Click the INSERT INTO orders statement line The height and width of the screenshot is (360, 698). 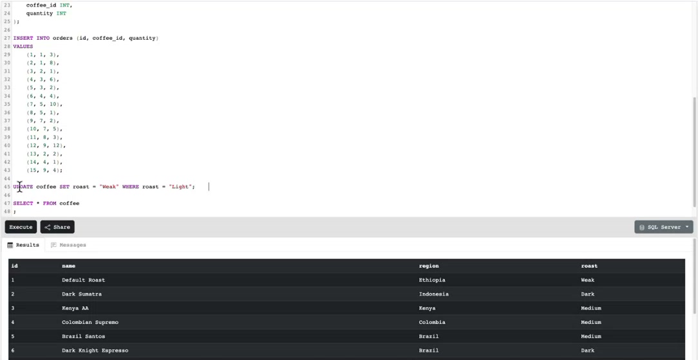click(86, 38)
